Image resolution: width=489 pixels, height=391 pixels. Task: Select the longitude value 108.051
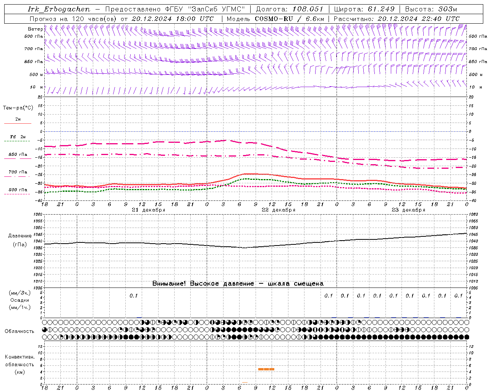[x=308, y=9]
